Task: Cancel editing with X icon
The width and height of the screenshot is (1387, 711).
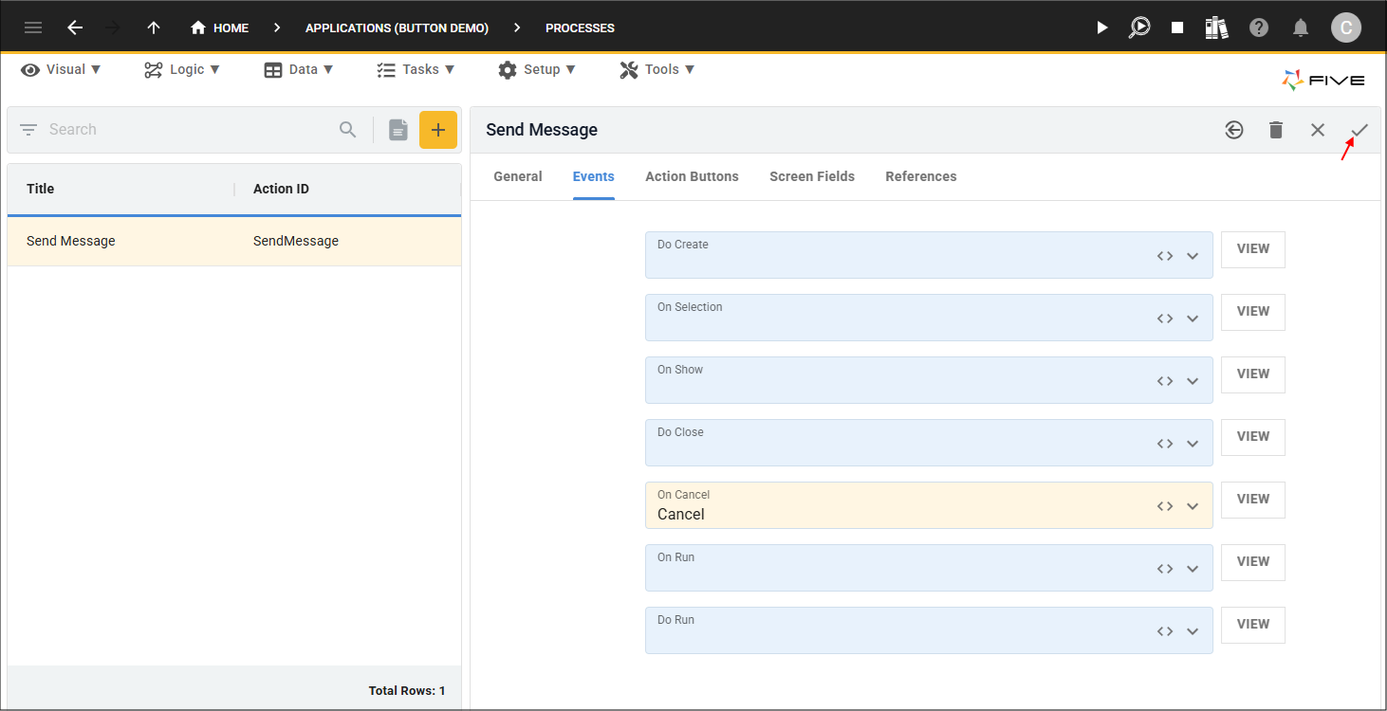Action: pyautogui.click(x=1318, y=130)
